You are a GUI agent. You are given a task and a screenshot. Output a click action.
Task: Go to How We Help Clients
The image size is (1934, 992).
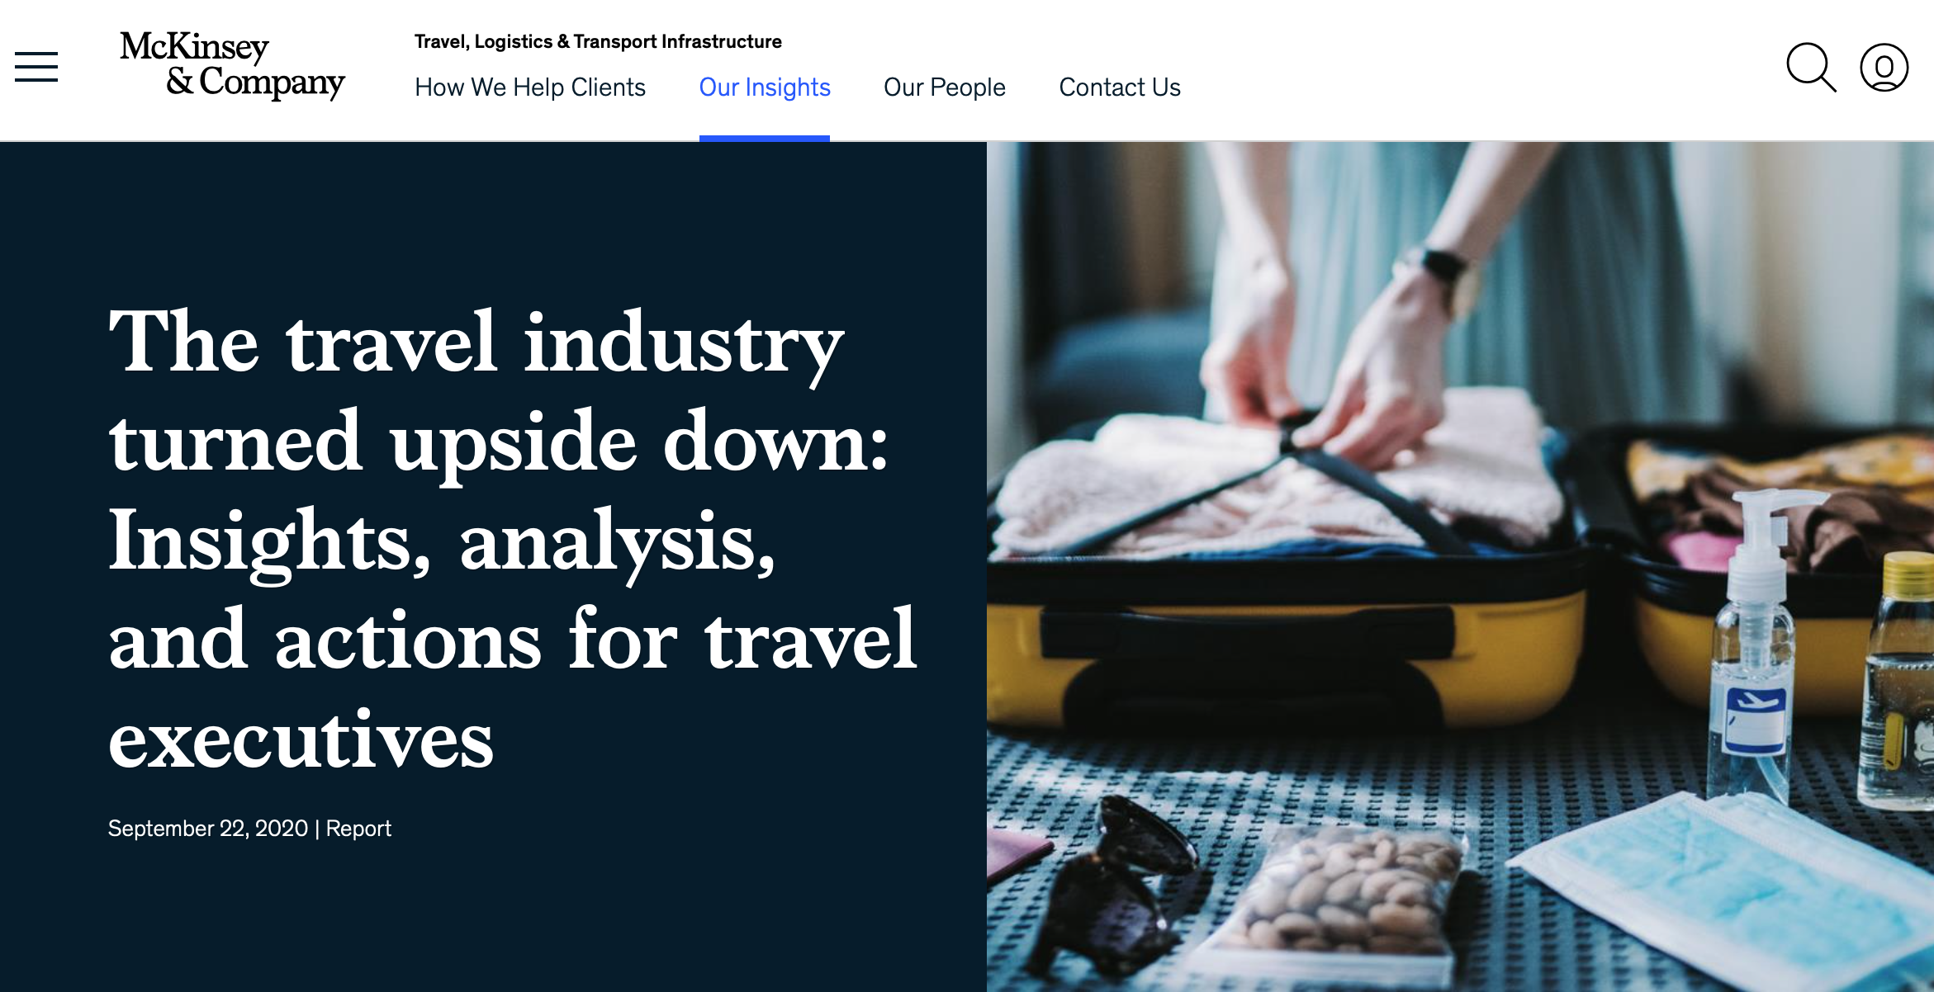pyautogui.click(x=530, y=87)
